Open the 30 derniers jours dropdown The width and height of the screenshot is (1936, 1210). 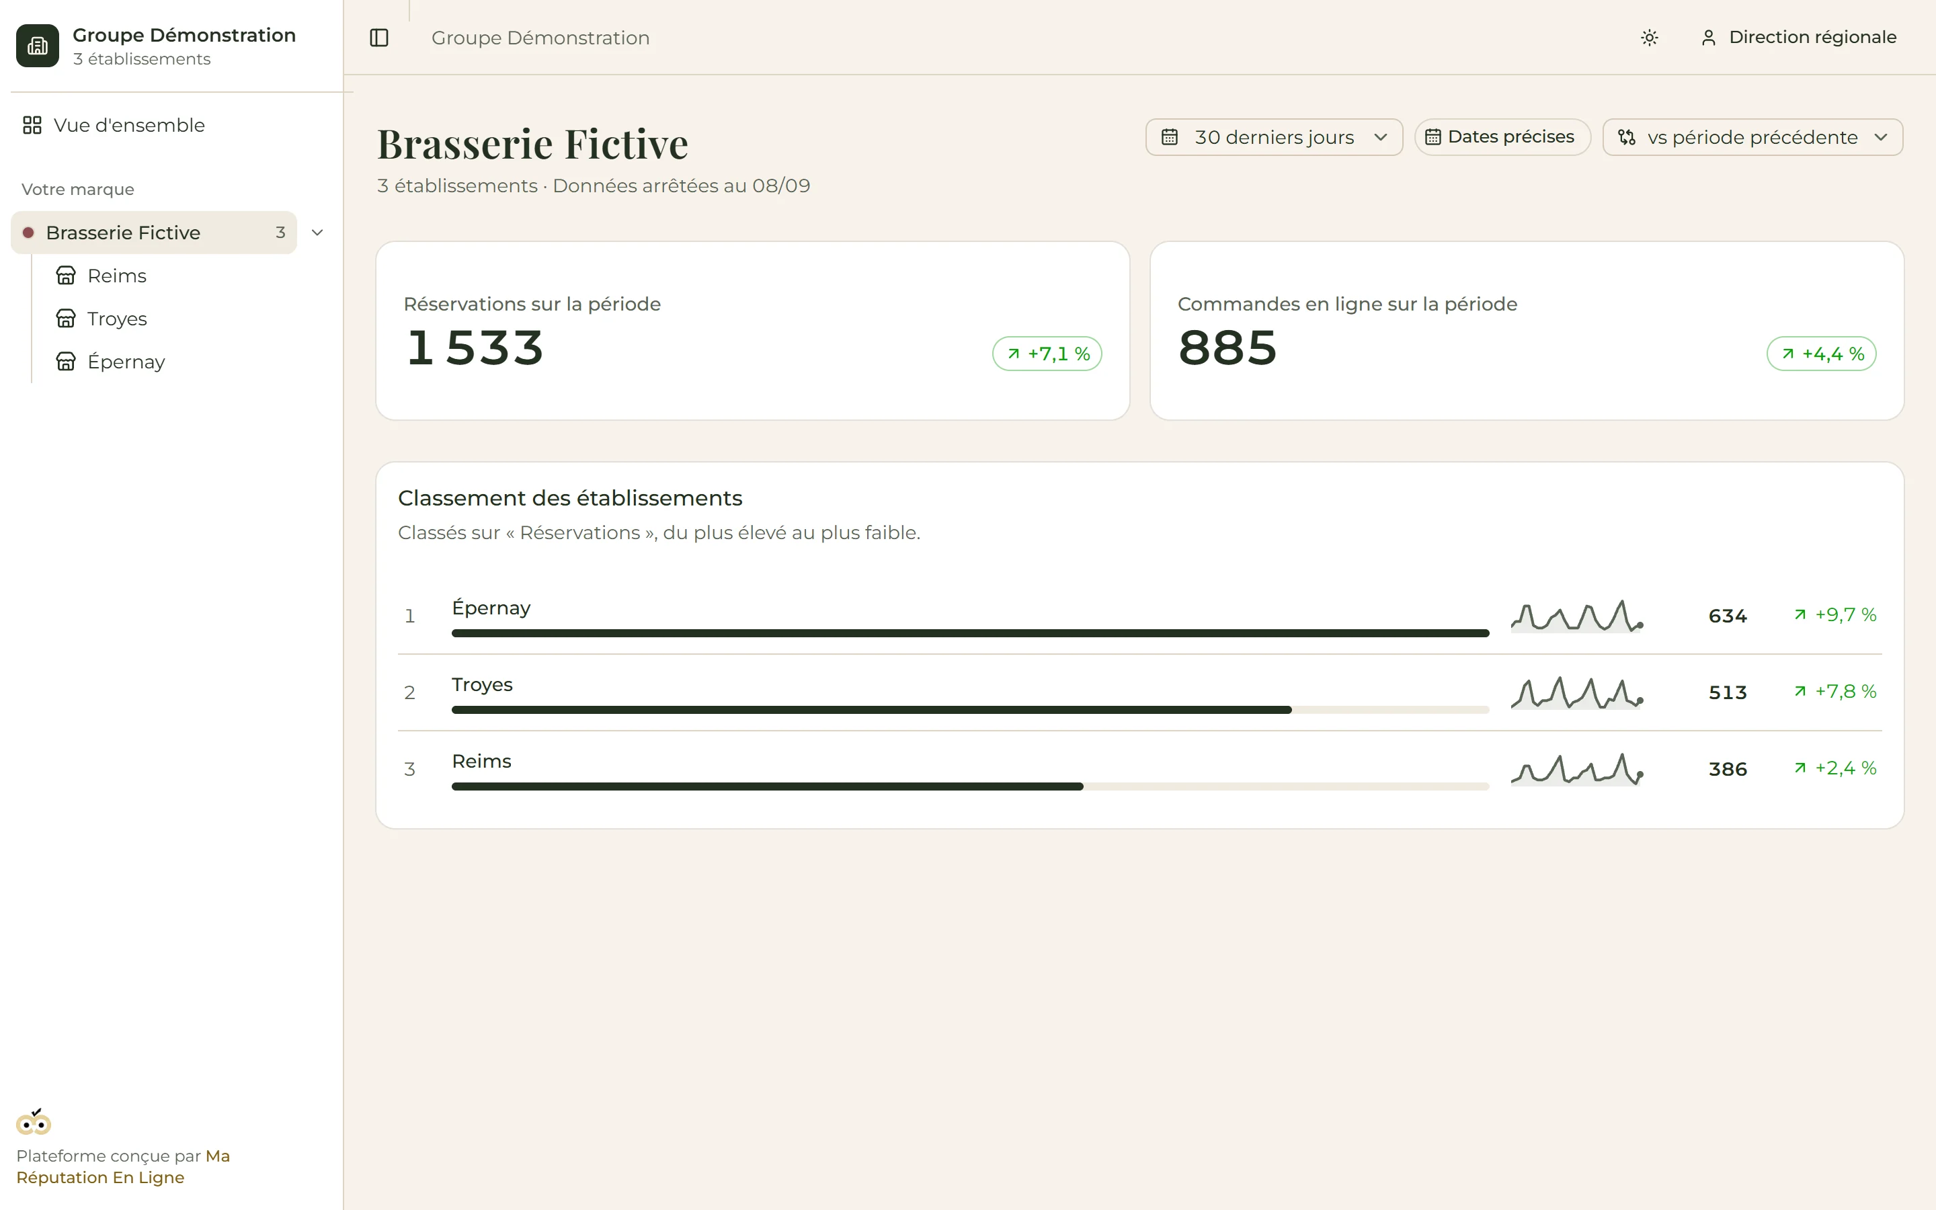[1275, 138]
